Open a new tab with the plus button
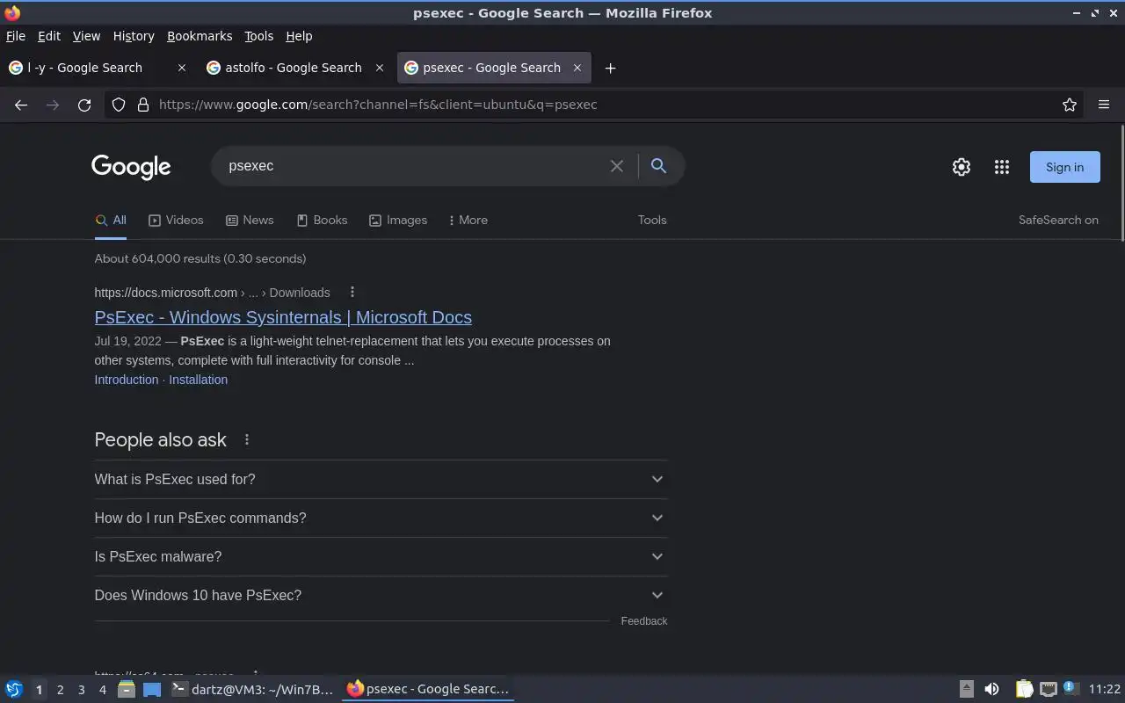This screenshot has width=1125, height=703. (610, 68)
